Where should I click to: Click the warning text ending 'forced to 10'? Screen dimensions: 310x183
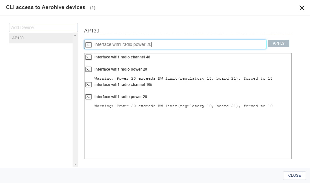click(x=183, y=106)
